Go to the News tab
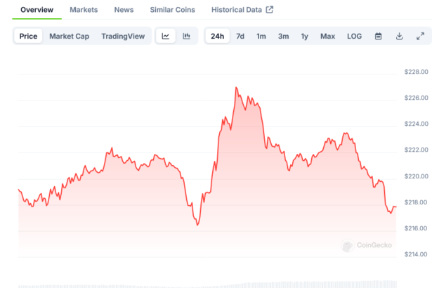This screenshot has width=432, height=288. pyautogui.click(x=124, y=10)
